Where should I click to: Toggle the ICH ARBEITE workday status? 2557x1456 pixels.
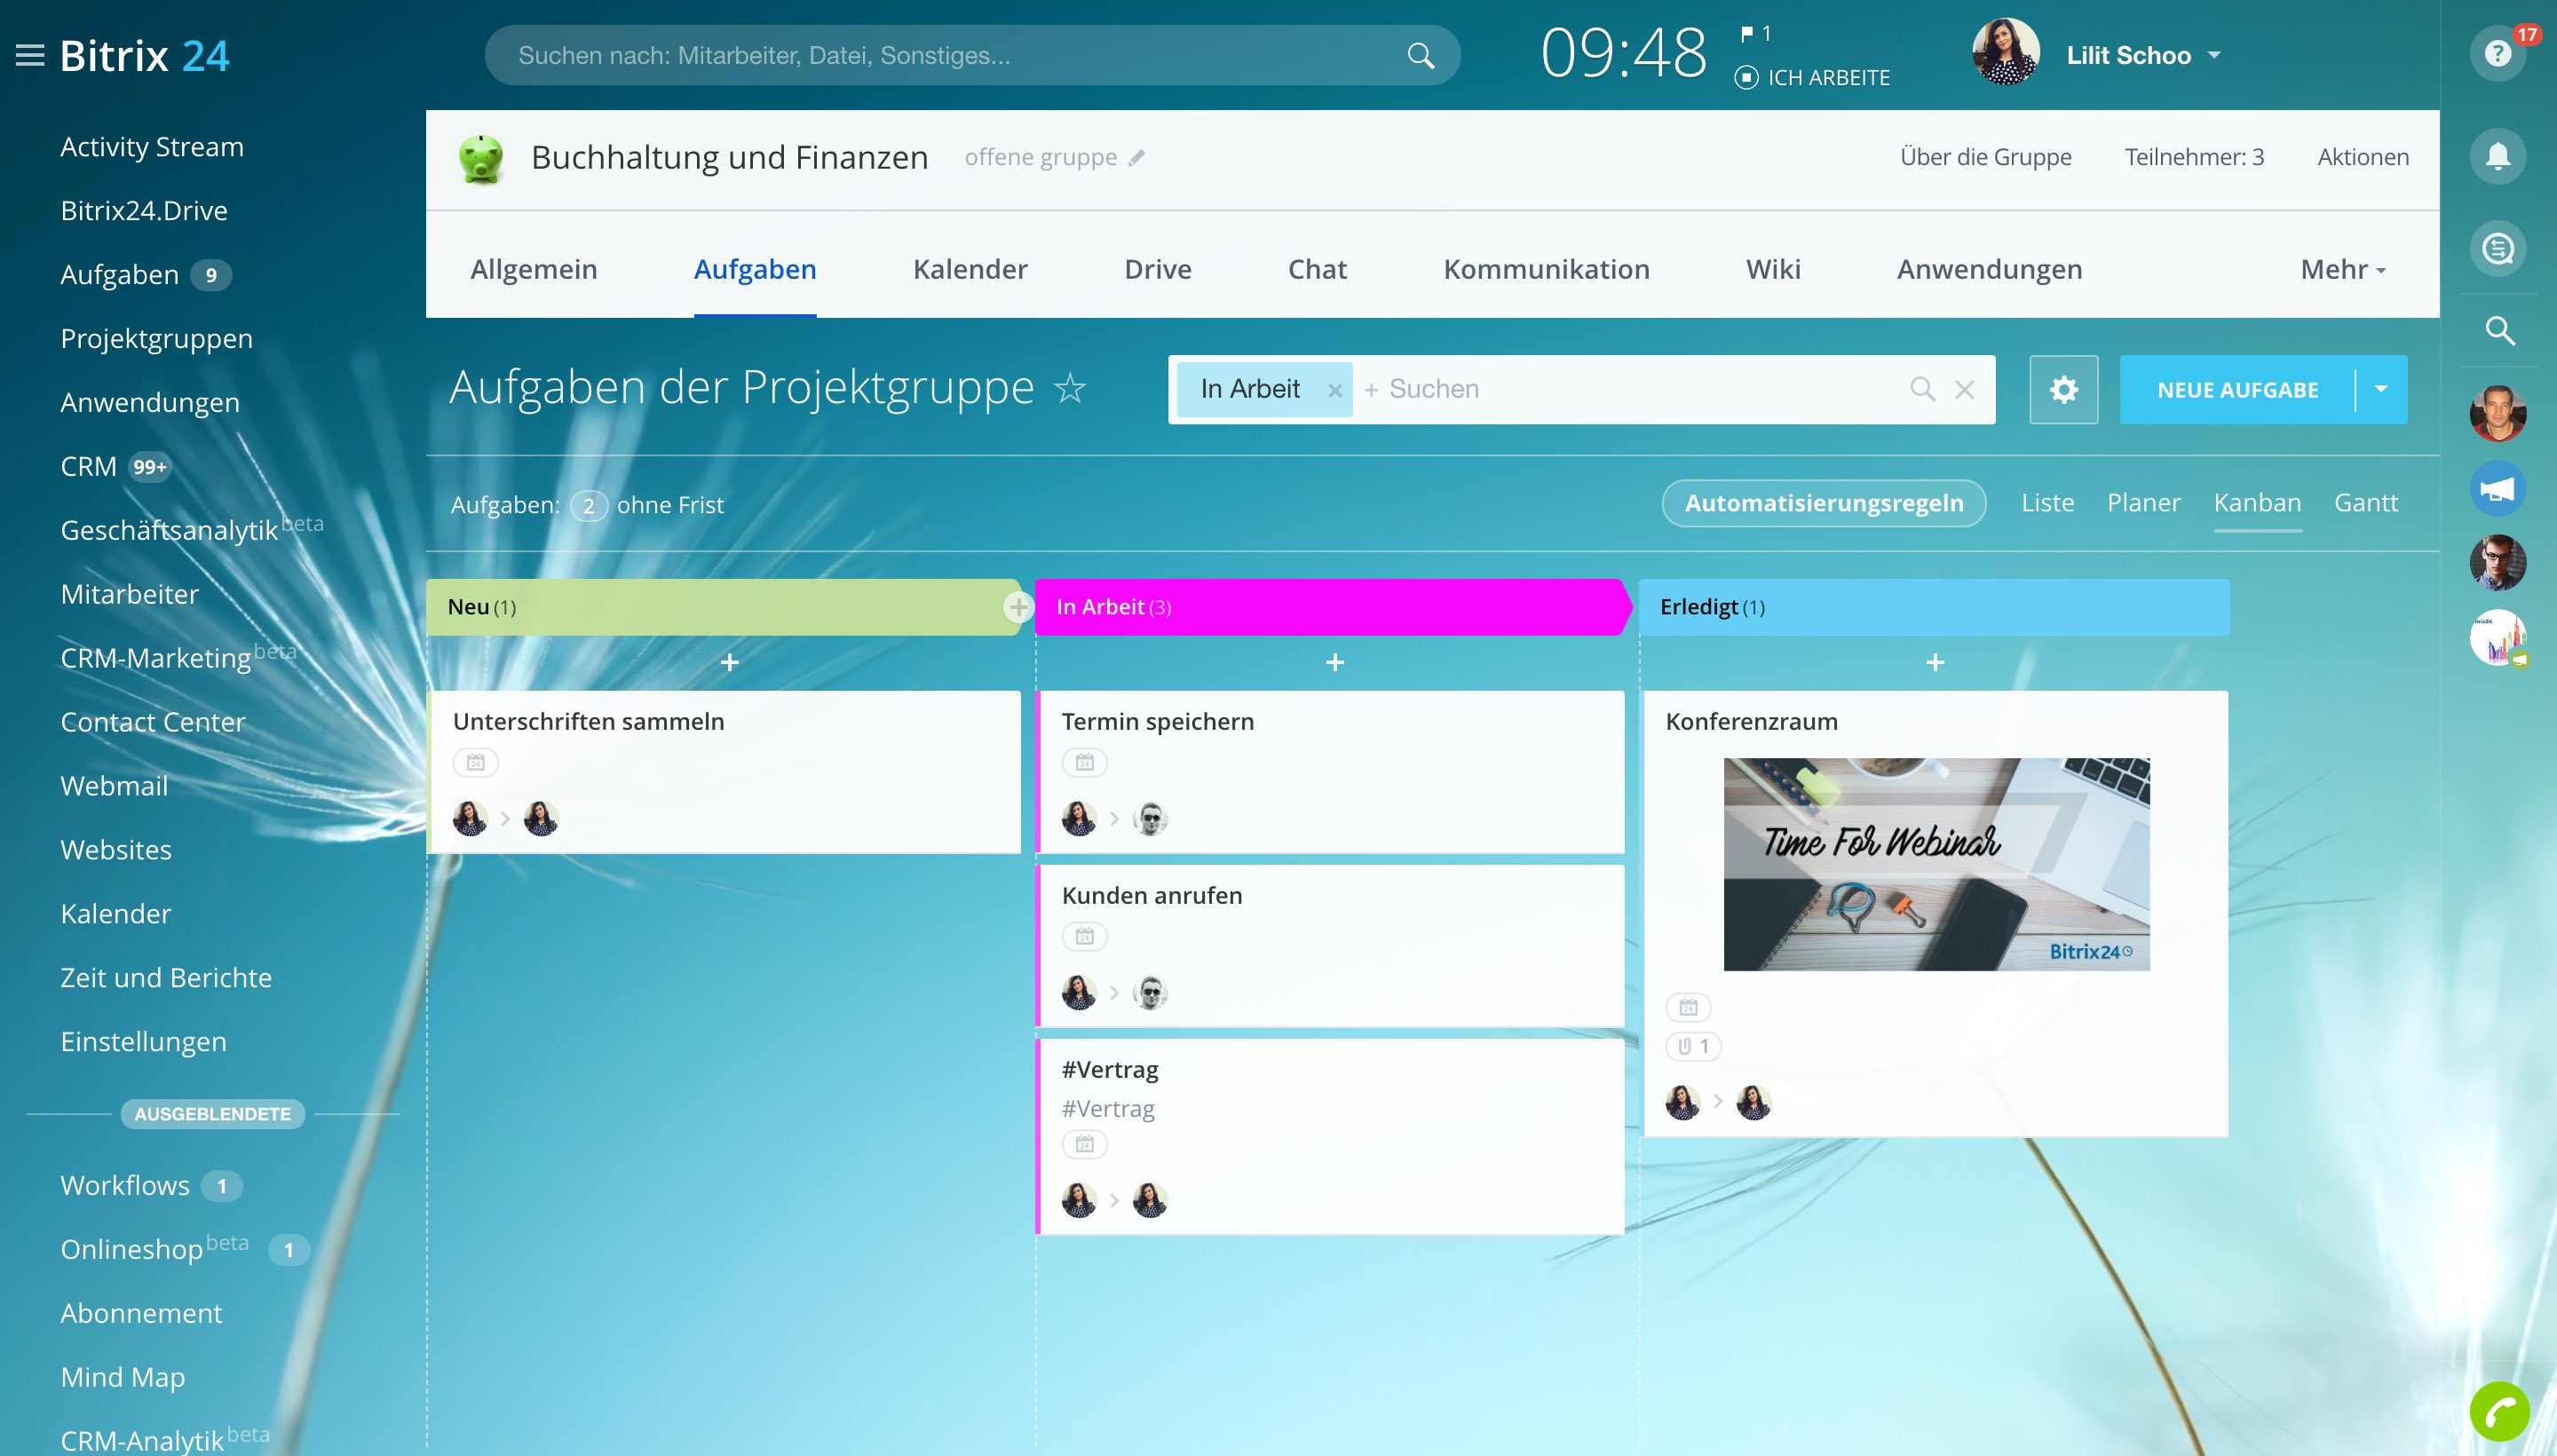(1813, 77)
